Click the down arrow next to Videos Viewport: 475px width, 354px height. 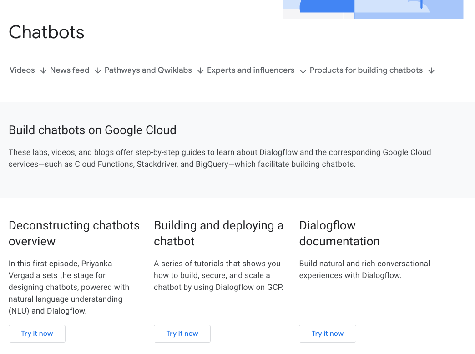(x=43, y=70)
